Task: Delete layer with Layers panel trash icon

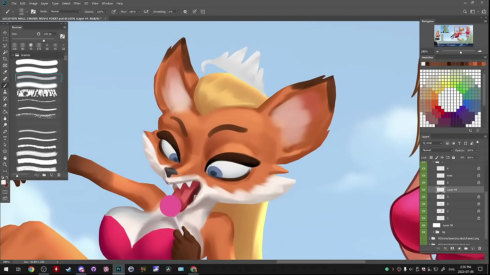Action: [x=480, y=248]
